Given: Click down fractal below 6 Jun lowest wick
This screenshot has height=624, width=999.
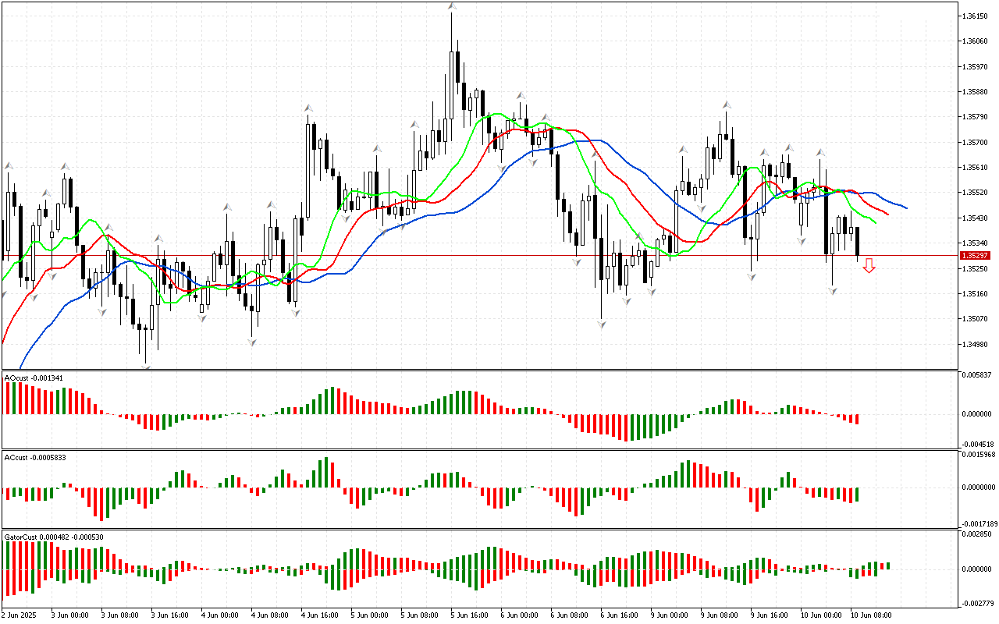Looking at the screenshot, I should [603, 323].
